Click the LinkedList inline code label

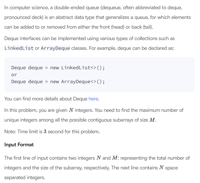19,48
